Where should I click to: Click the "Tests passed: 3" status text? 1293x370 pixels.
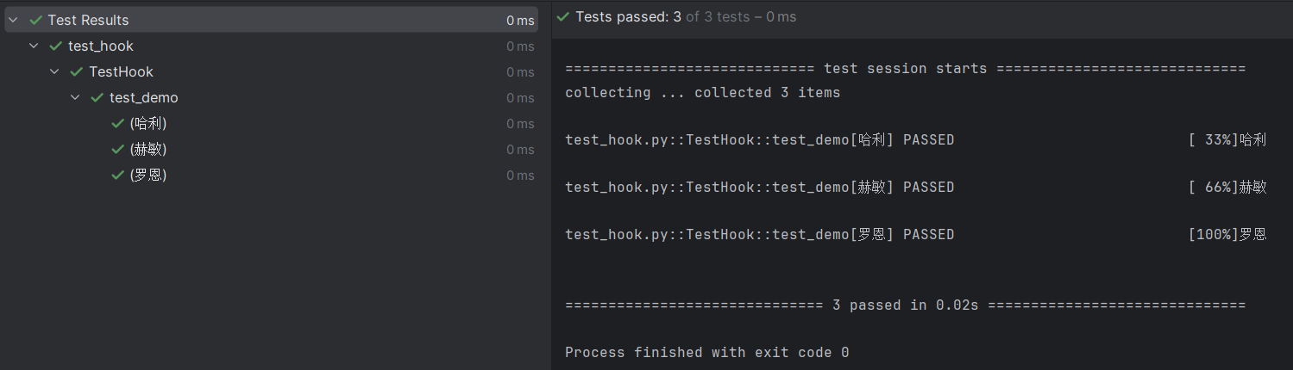(627, 16)
